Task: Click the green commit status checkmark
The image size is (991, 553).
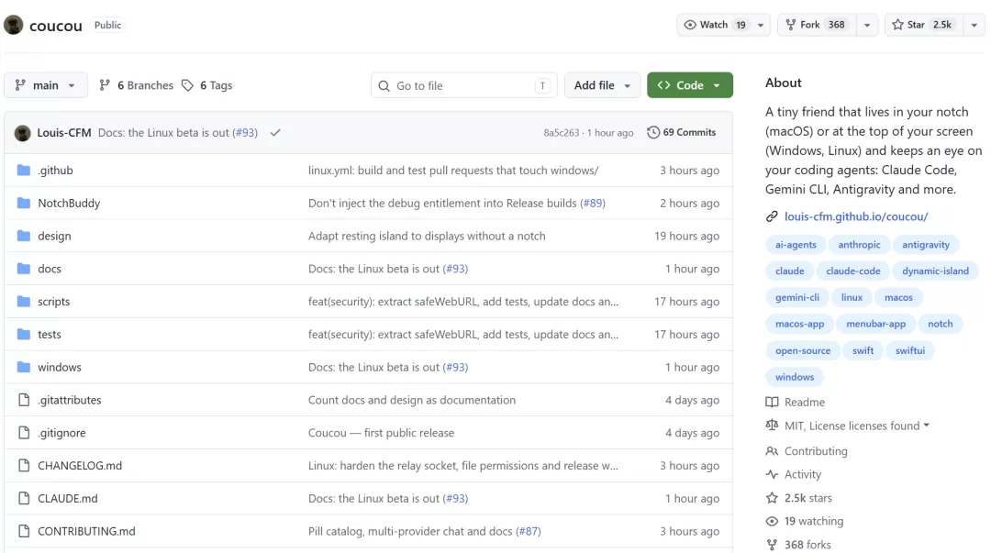Action: [275, 133]
